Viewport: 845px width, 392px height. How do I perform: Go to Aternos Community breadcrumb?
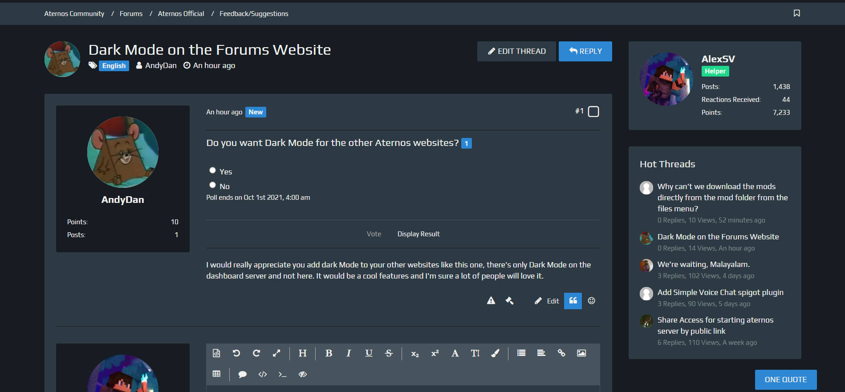pos(74,14)
